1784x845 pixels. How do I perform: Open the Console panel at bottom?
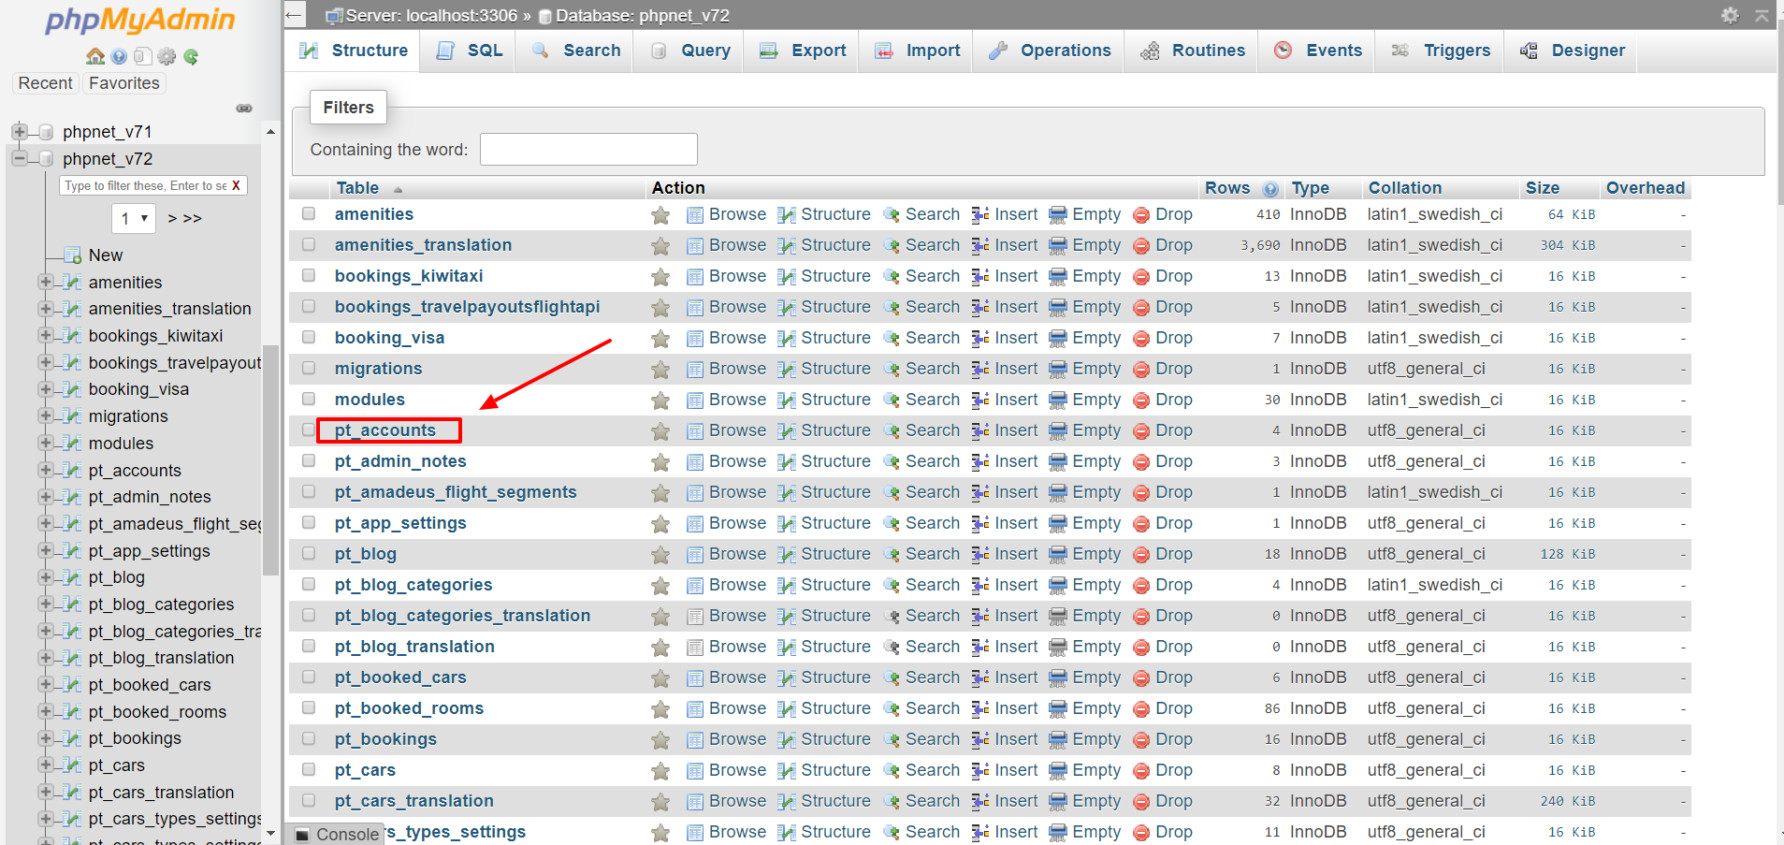(x=338, y=835)
